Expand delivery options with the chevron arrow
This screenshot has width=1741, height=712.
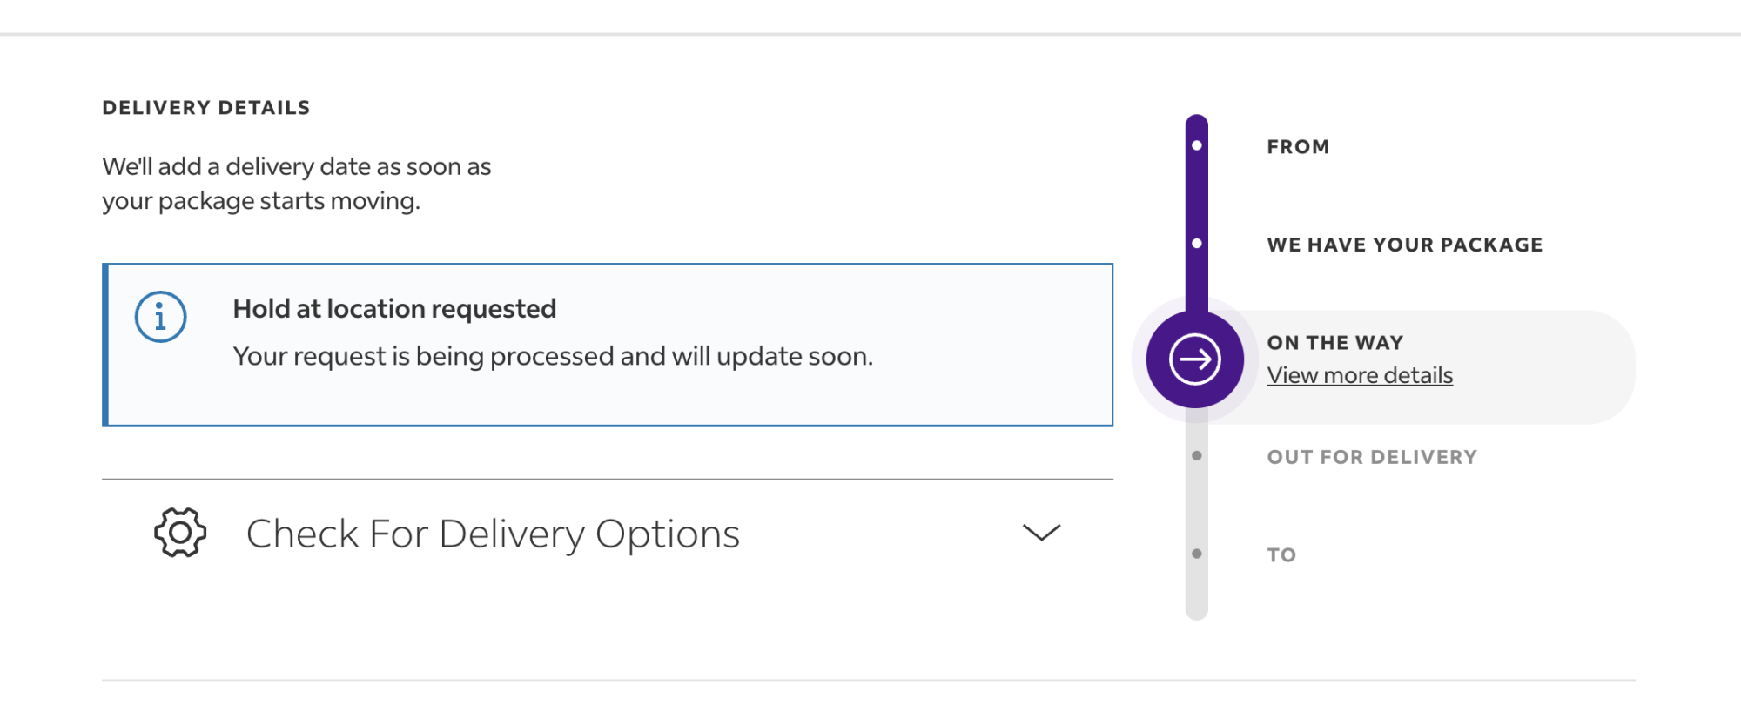pyautogui.click(x=1040, y=533)
